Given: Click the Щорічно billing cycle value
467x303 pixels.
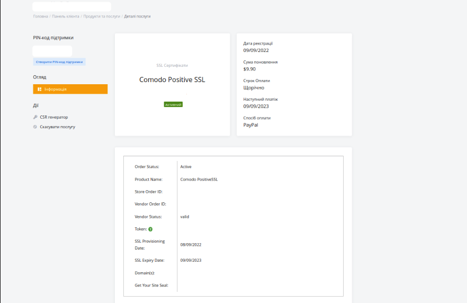Looking at the screenshot, I should click(254, 87).
